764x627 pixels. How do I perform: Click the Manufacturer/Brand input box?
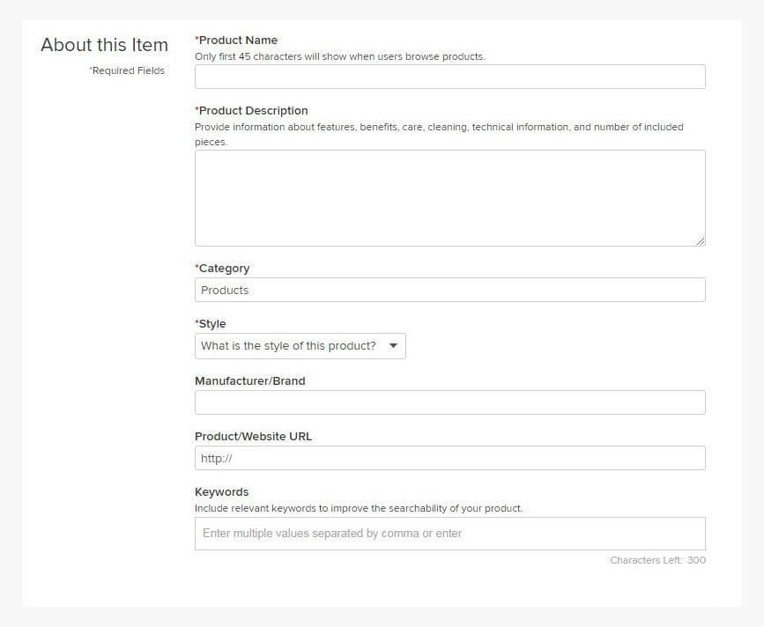point(449,402)
